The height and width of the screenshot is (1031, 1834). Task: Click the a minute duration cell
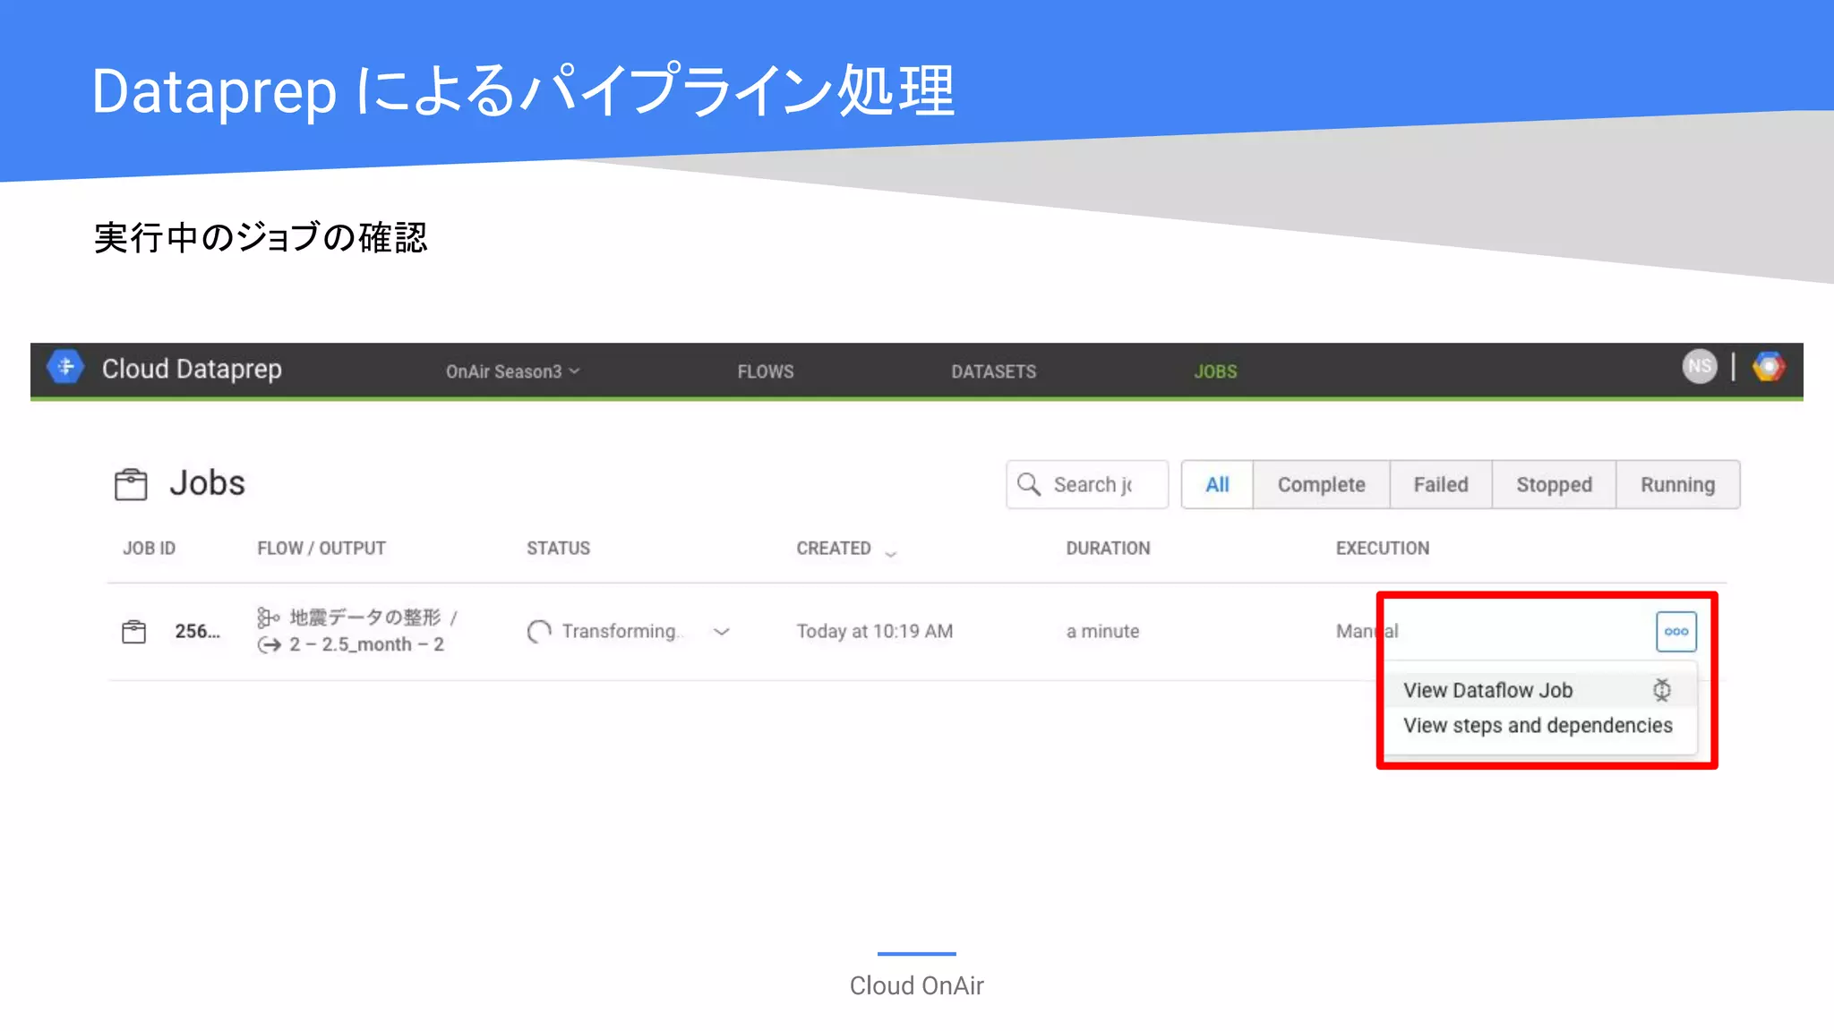(x=1102, y=632)
